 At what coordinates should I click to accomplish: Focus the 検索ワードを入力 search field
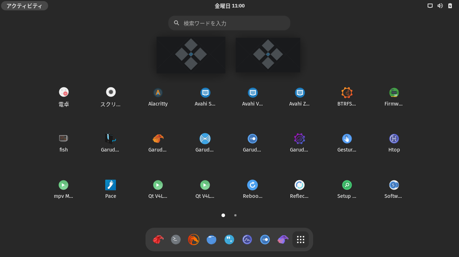229,23
